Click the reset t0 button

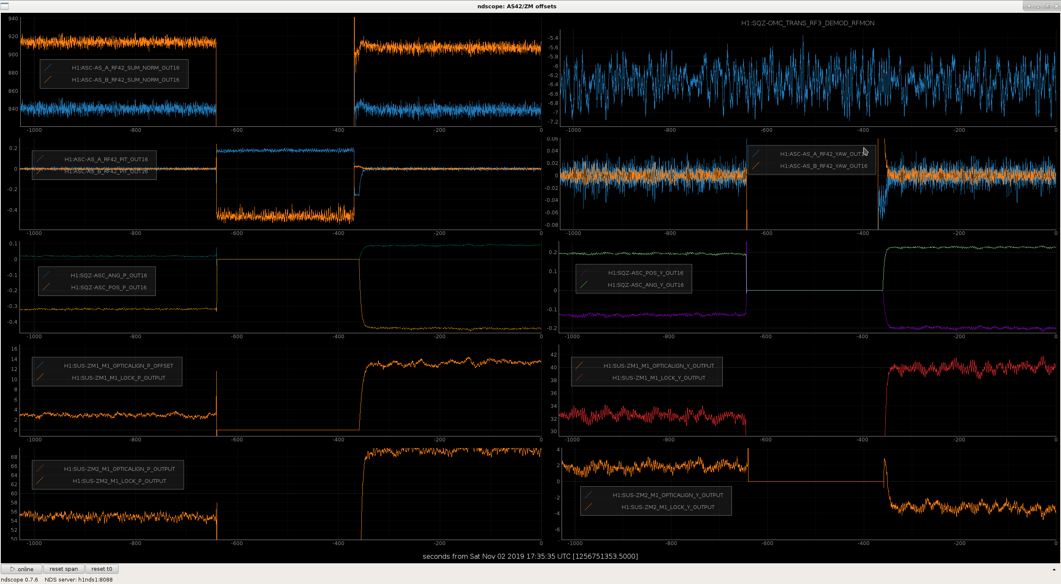pyautogui.click(x=102, y=569)
